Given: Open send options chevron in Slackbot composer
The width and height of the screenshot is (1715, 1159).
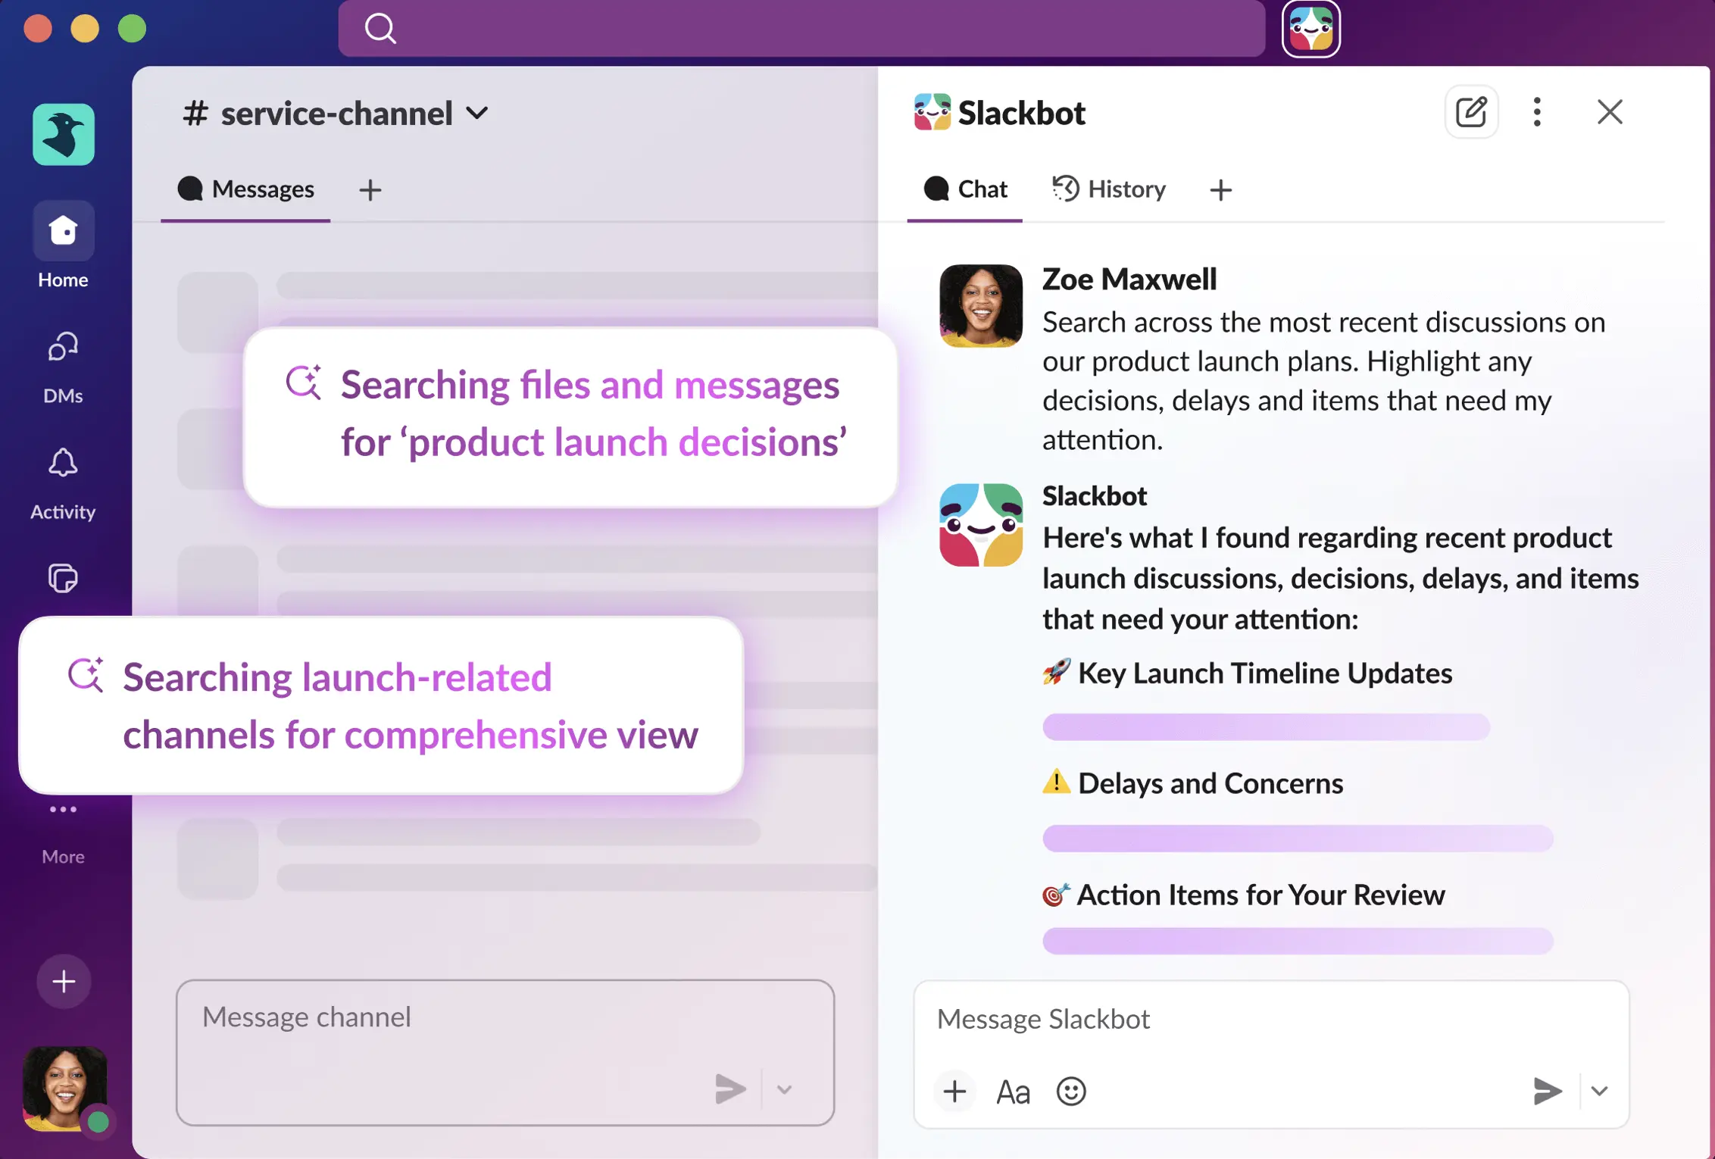Looking at the screenshot, I should pyautogui.click(x=1600, y=1091).
